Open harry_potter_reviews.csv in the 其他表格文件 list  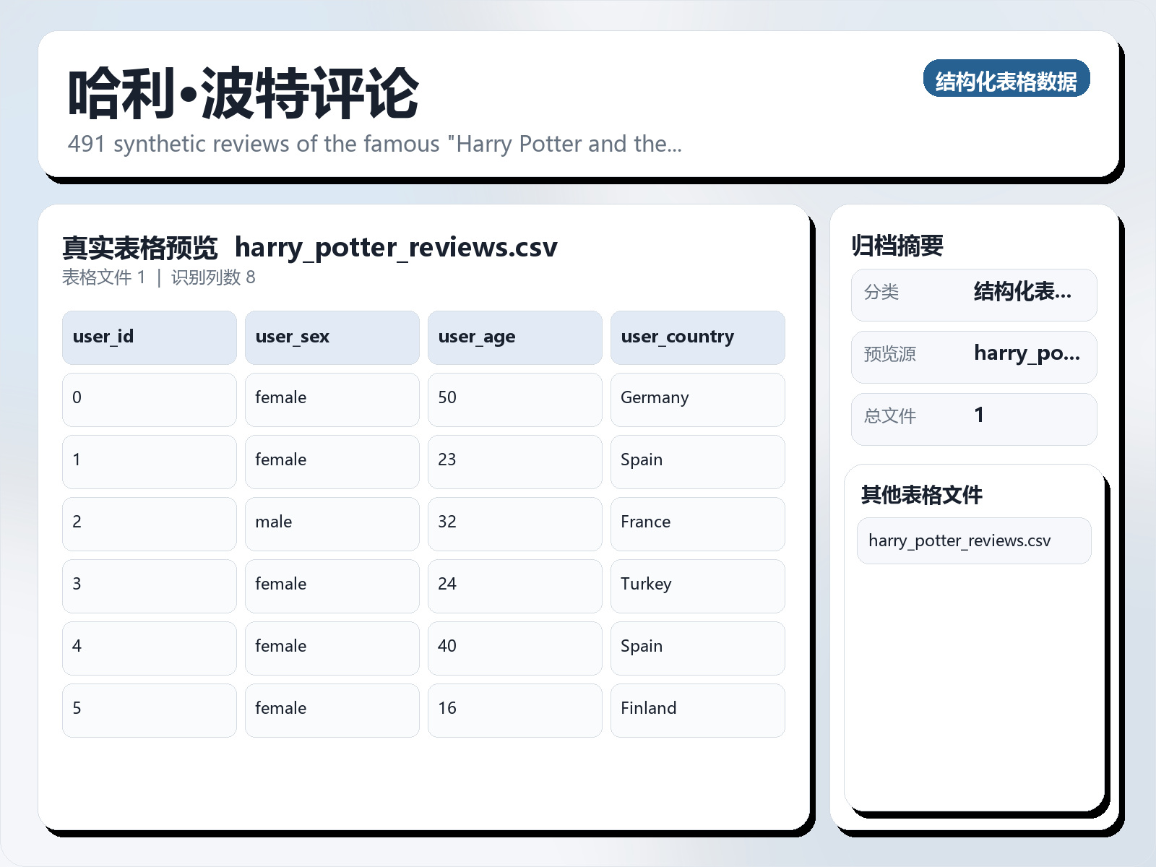[x=961, y=540]
